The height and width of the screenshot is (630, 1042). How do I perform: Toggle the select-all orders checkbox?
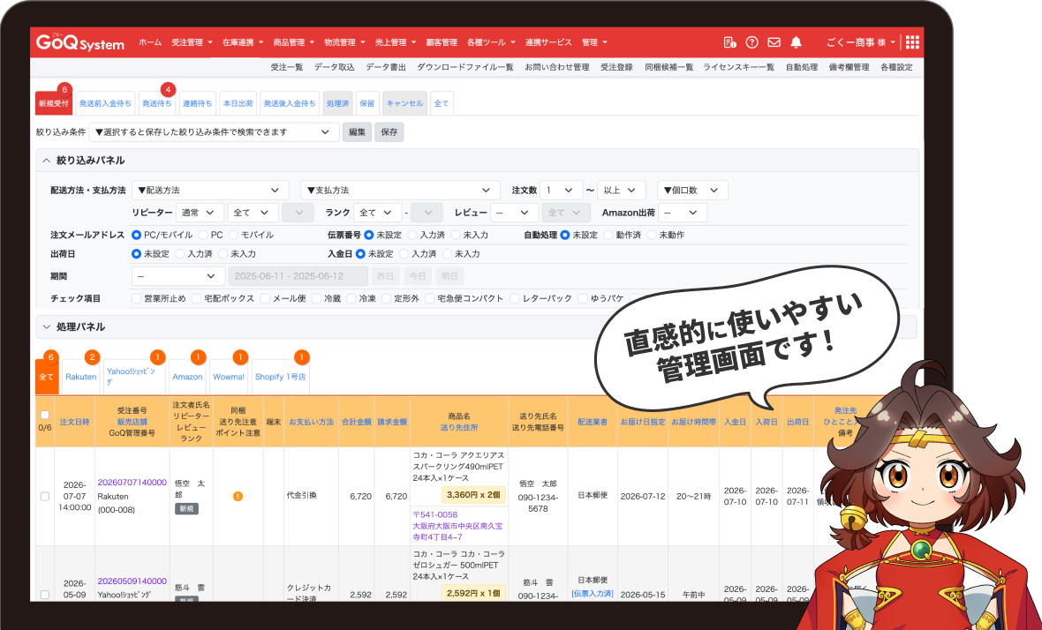44,415
